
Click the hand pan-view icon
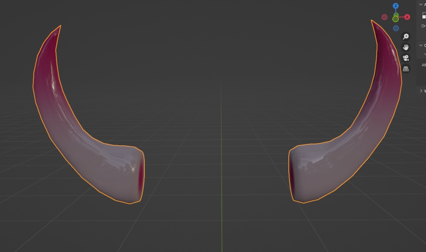click(405, 47)
